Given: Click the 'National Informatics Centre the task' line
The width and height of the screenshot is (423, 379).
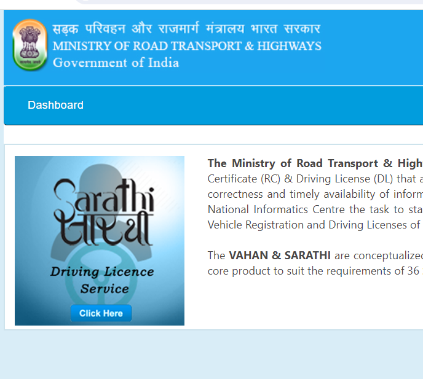Looking at the screenshot, I should click(x=315, y=209).
